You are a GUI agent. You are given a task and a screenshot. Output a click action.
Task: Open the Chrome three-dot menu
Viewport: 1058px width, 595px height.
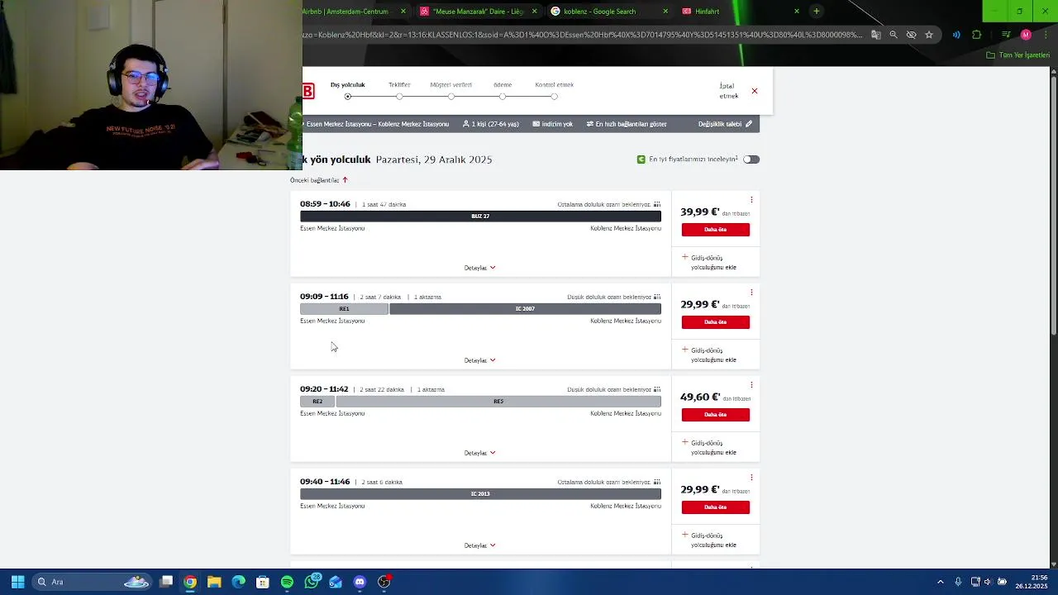1044,35
